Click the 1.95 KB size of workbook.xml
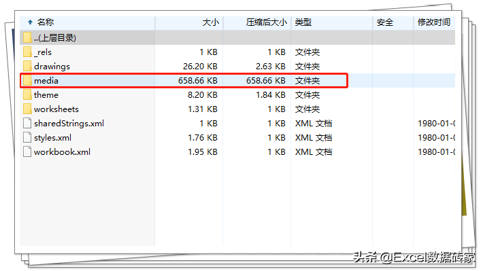The image size is (483, 271). (x=203, y=152)
